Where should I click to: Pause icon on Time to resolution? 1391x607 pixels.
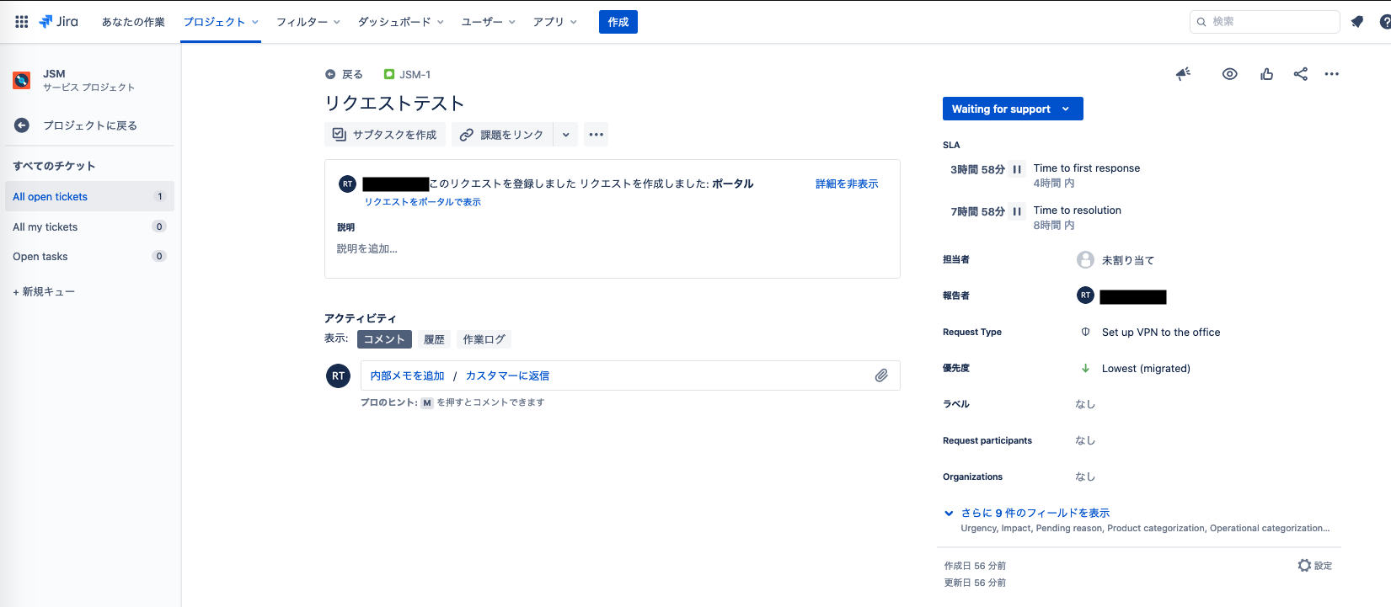tap(1017, 211)
